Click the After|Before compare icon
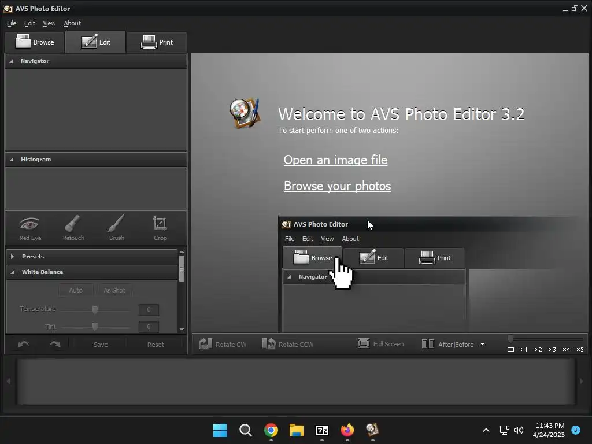The height and width of the screenshot is (444, 592). [x=428, y=343]
